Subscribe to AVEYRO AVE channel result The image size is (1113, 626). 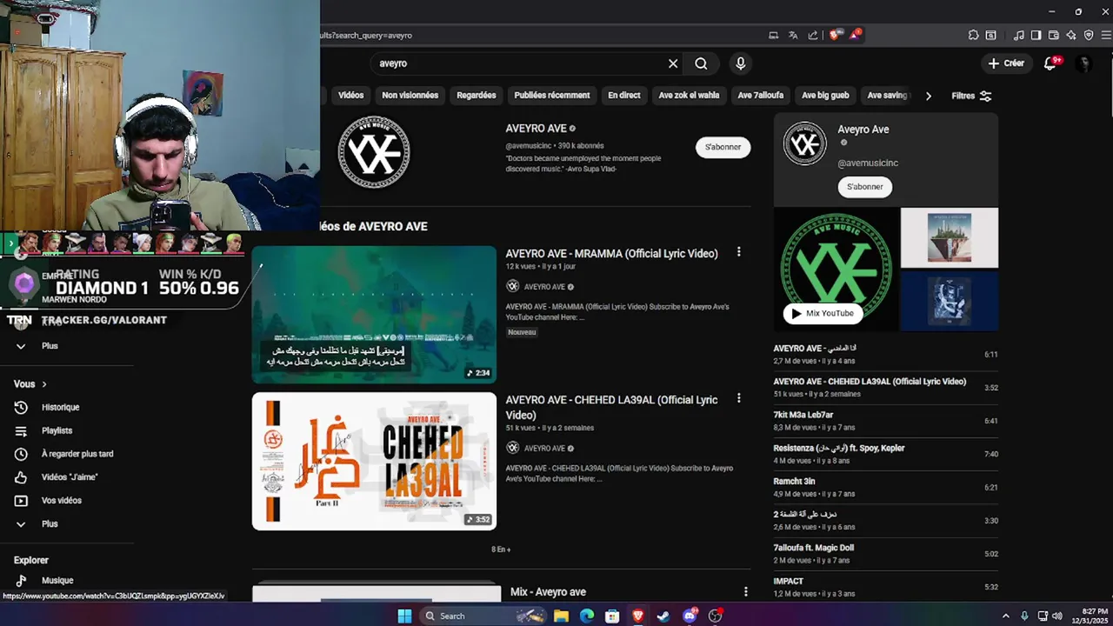(x=723, y=147)
